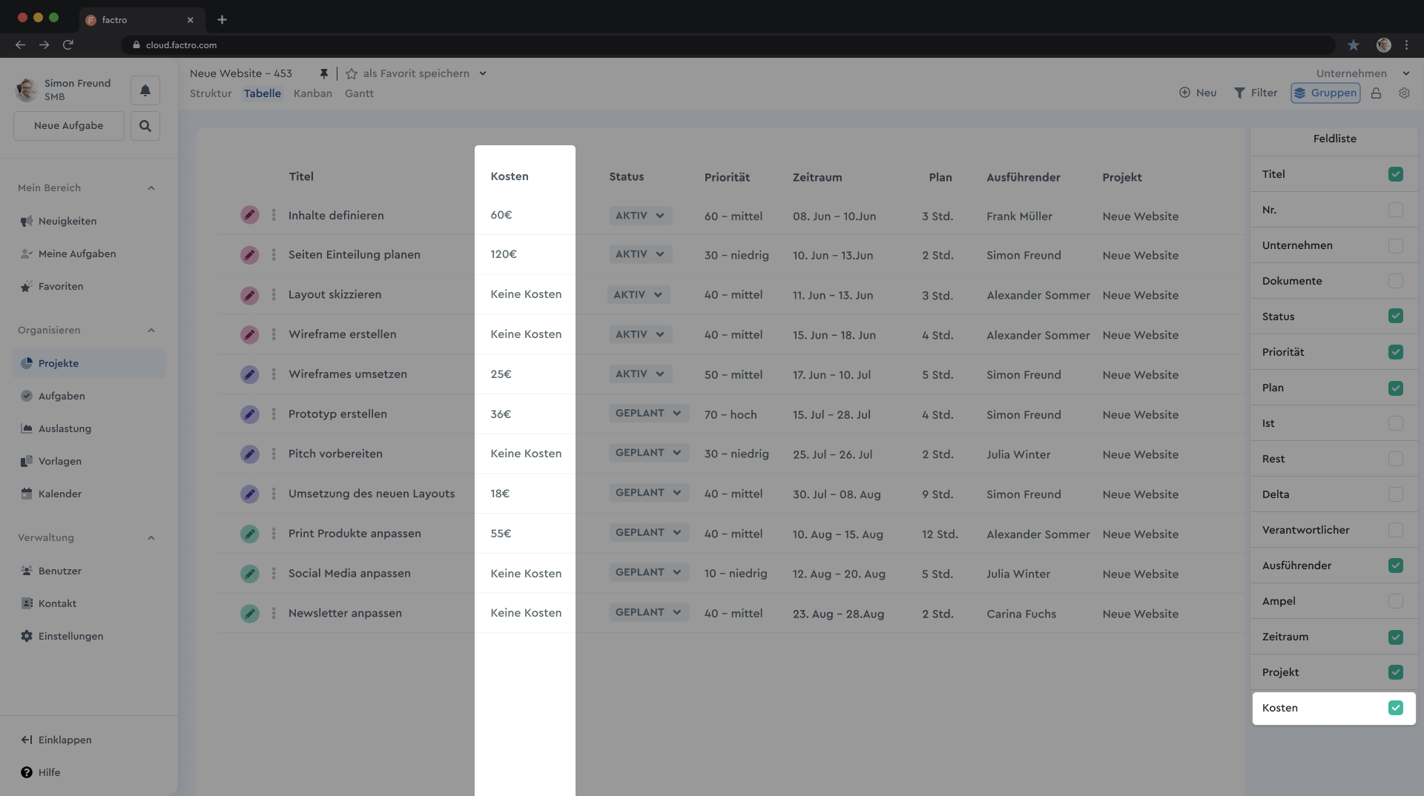
Task: Open table settings gear icon
Action: click(1404, 93)
